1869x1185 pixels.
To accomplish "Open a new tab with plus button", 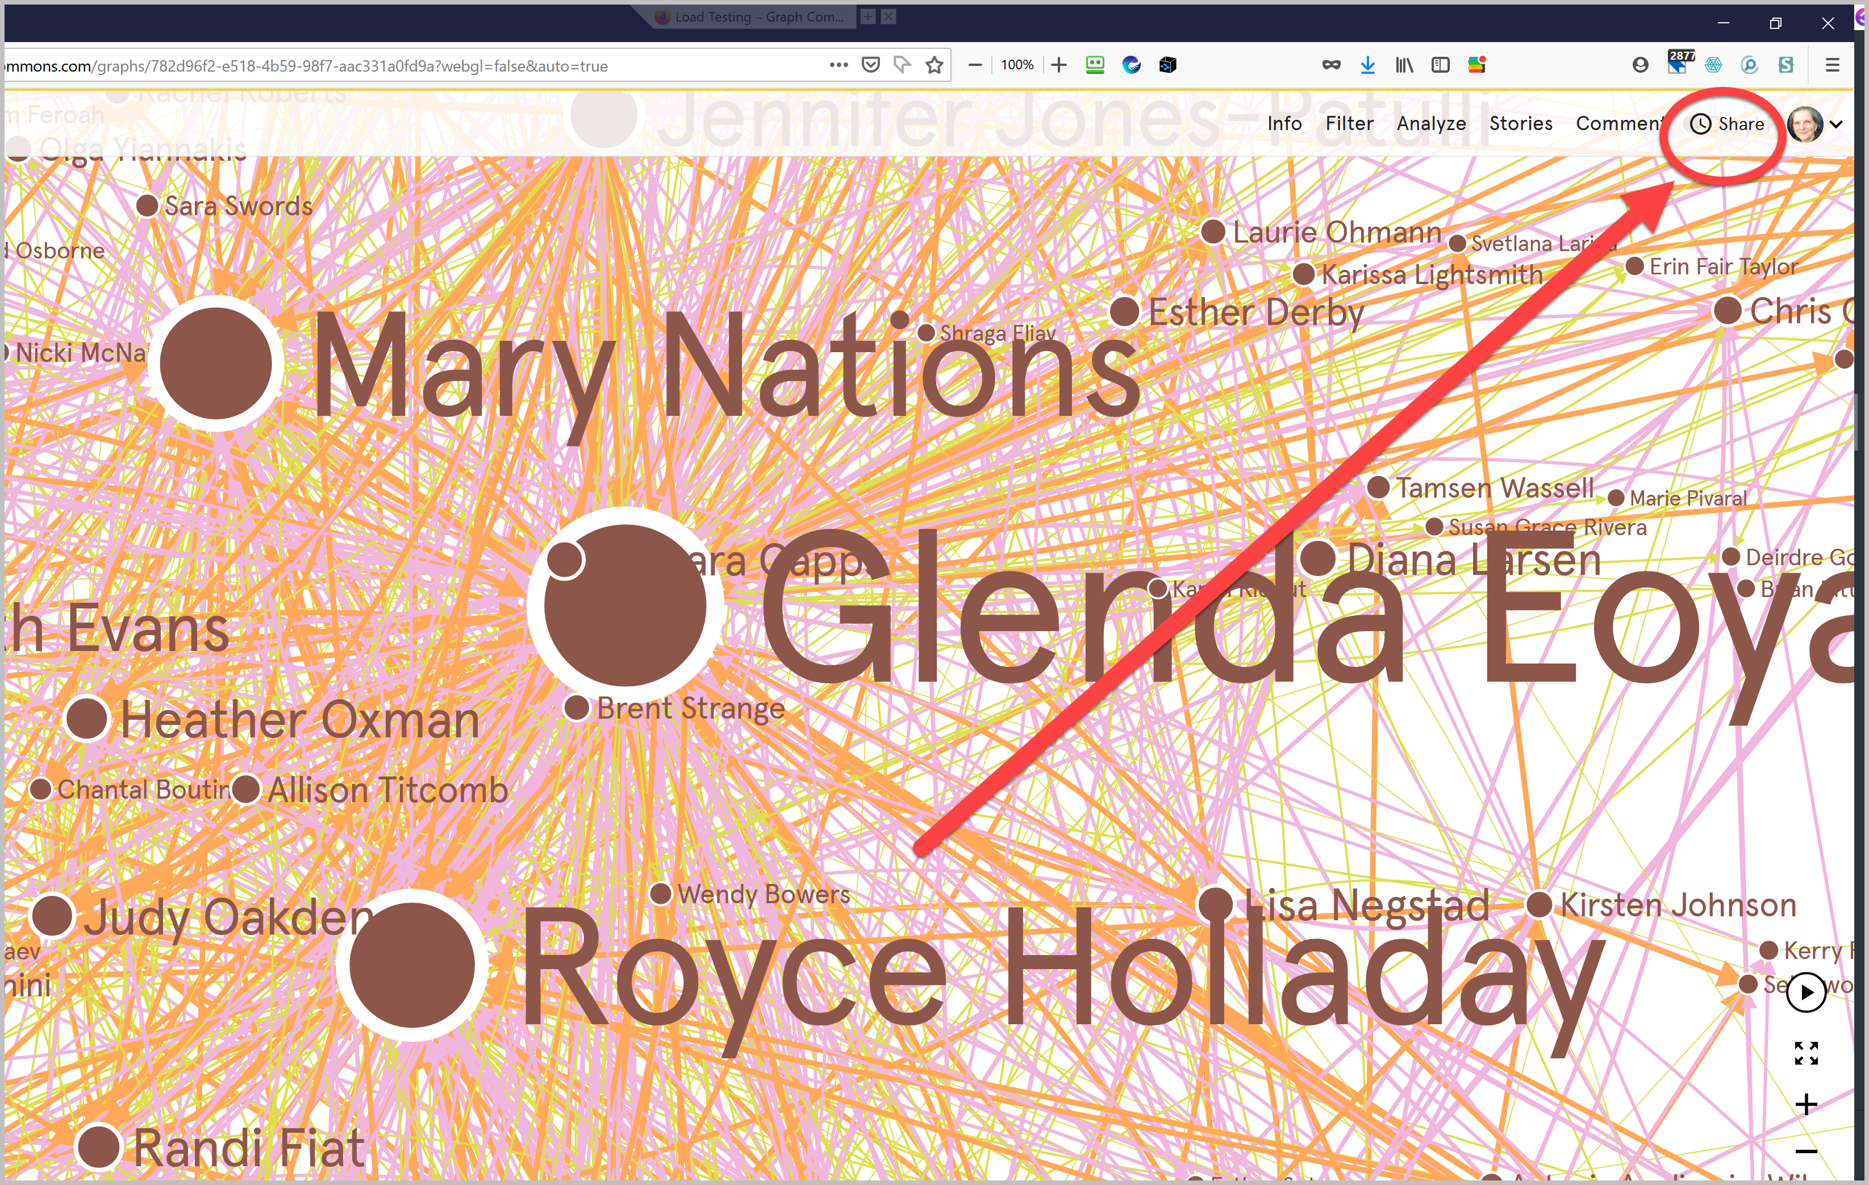I will pyautogui.click(x=868, y=16).
